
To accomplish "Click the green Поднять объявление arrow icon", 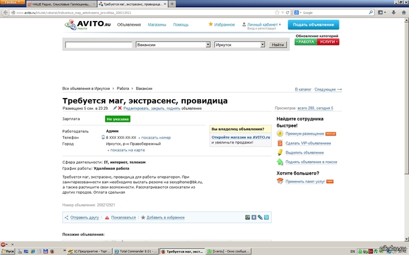I will click(280, 162).
